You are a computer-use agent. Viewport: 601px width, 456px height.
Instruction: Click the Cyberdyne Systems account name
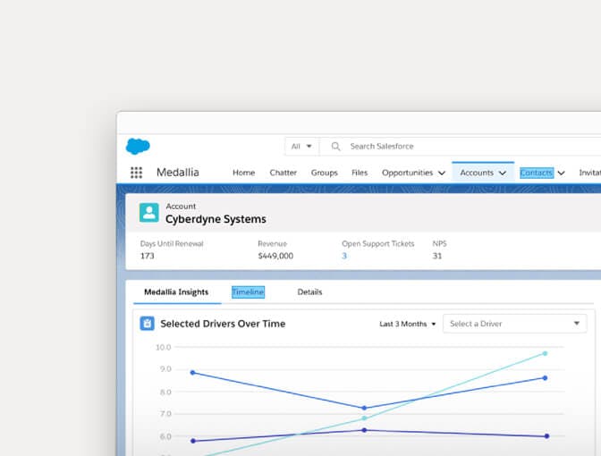[216, 219]
